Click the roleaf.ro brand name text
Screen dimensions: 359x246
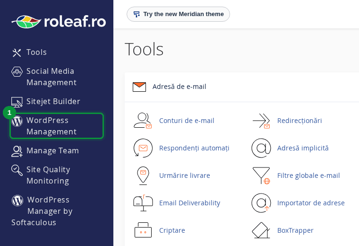[x=75, y=22]
